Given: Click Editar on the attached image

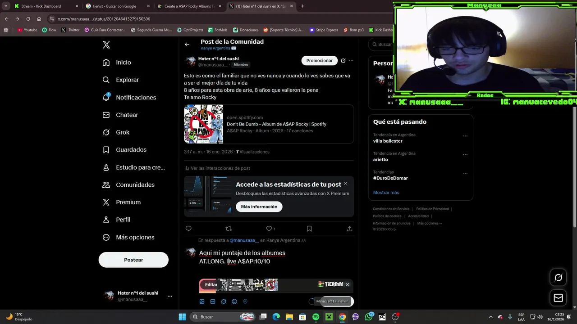Looking at the screenshot, I should point(211,284).
